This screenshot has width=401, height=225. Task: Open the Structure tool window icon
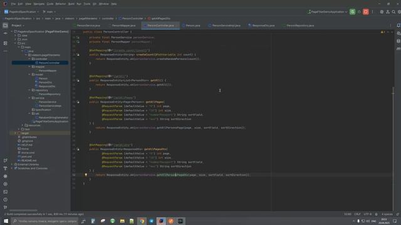click(x=5, y=43)
